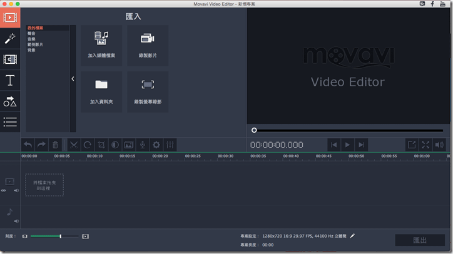Skip to next frame button
This screenshot has width=453, height=254.
(x=361, y=145)
